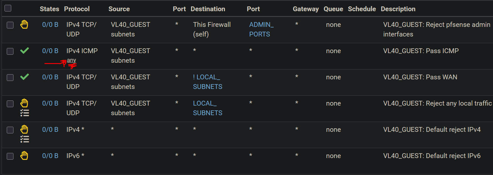The image size is (493, 175).
Task: Select checkbox for Default reject IPv6 rule
Action: [10, 156]
